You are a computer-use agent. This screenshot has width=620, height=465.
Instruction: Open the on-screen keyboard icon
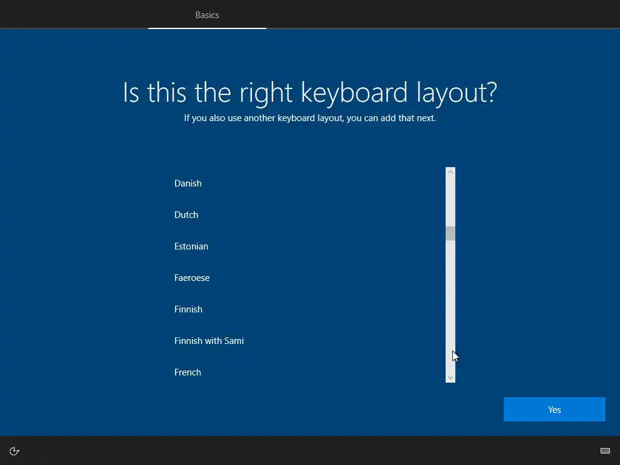(605, 450)
